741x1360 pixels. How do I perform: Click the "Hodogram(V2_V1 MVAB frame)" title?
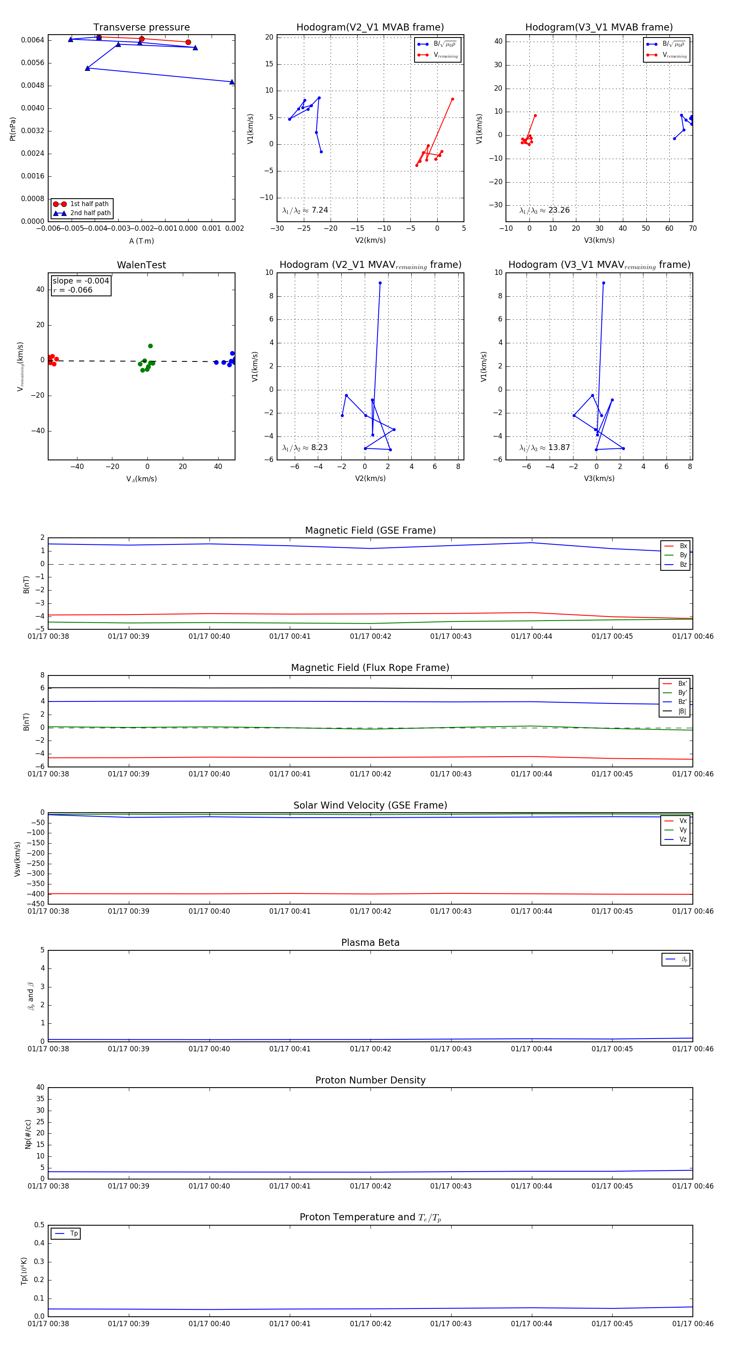(x=370, y=28)
